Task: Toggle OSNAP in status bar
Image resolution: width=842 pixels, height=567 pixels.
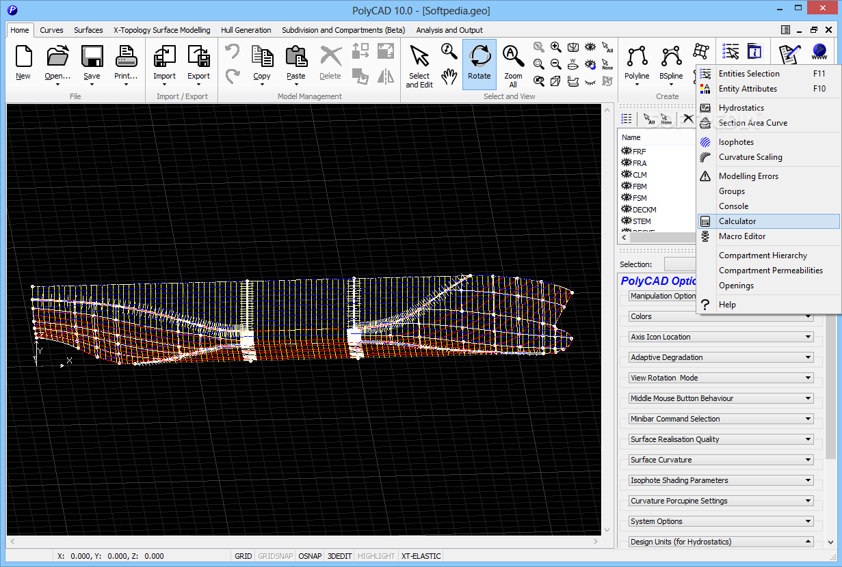Action: coord(310,556)
